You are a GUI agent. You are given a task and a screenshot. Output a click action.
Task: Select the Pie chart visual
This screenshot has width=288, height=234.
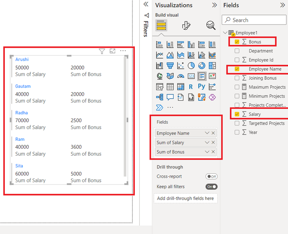191,66
